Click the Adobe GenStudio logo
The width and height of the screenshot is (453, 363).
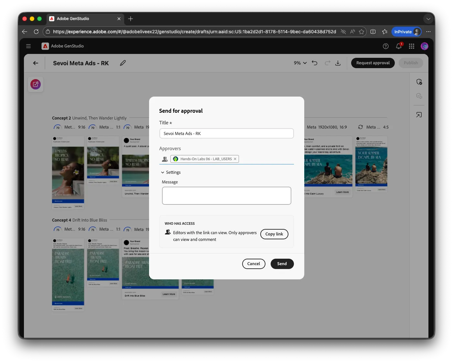tap(63, 46)
